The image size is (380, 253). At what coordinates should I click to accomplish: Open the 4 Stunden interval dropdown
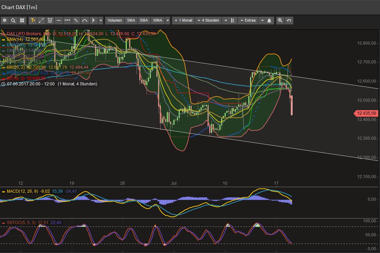pyautogui.click(x=208, y=20)
